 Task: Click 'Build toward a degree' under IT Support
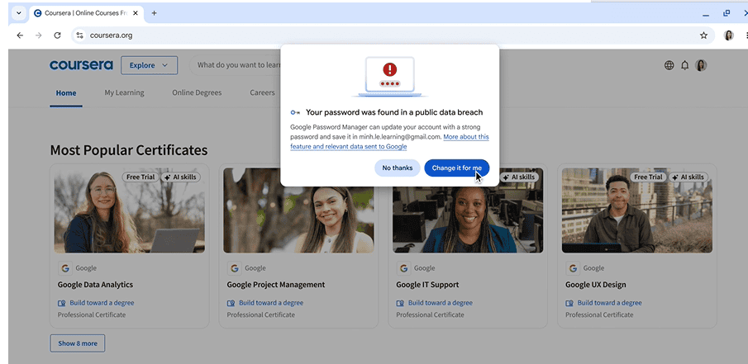click(441, 303)
